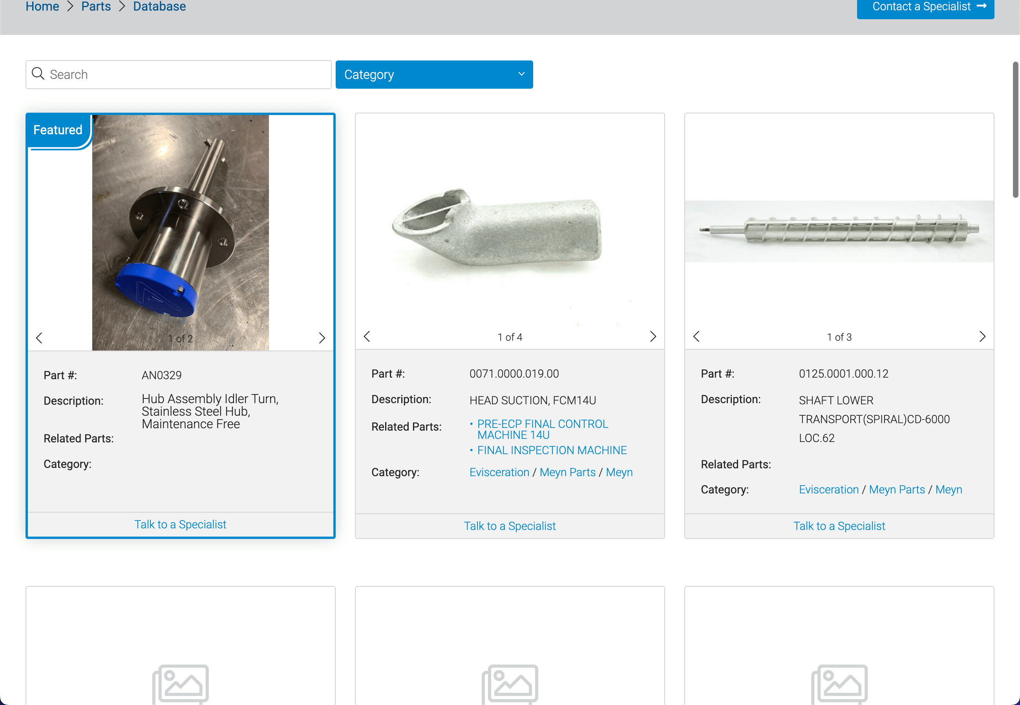Open PRE-ECP FINAL CONTROL MACHINE 14U link
The image size is (1020, 705).
[542, 429]
